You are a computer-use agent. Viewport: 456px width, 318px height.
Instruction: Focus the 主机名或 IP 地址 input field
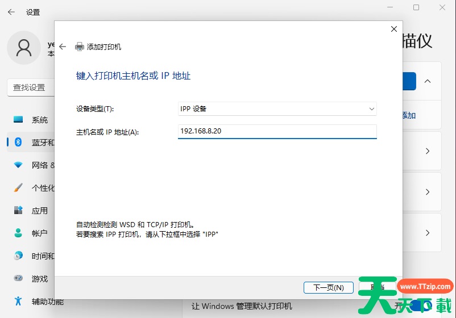tap(277, 131)
